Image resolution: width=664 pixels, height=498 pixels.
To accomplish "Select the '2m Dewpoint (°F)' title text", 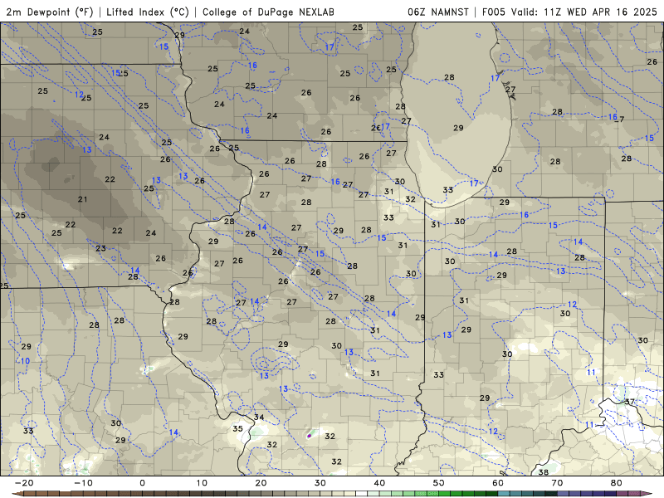I will [50, 12].
